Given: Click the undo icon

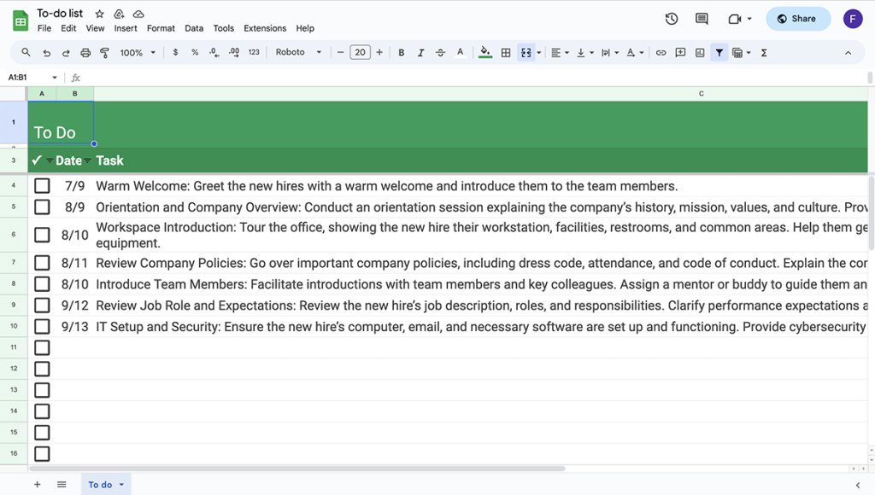Looking at the screenshot, I should (46, 52).
